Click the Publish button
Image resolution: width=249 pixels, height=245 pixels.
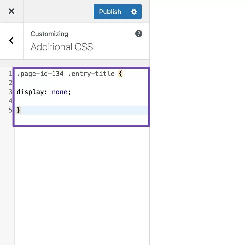pyautogui.click(x=110, y=12)
